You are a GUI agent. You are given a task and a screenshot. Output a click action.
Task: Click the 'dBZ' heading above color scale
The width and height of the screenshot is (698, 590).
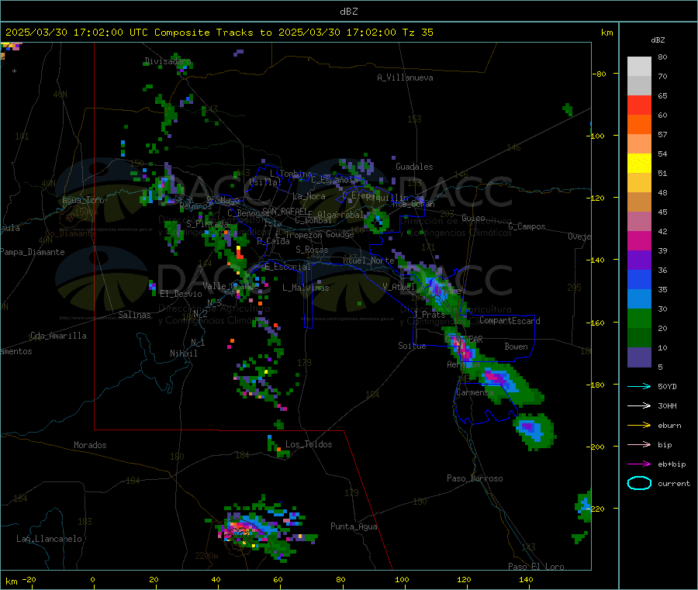tap(658, 40)
